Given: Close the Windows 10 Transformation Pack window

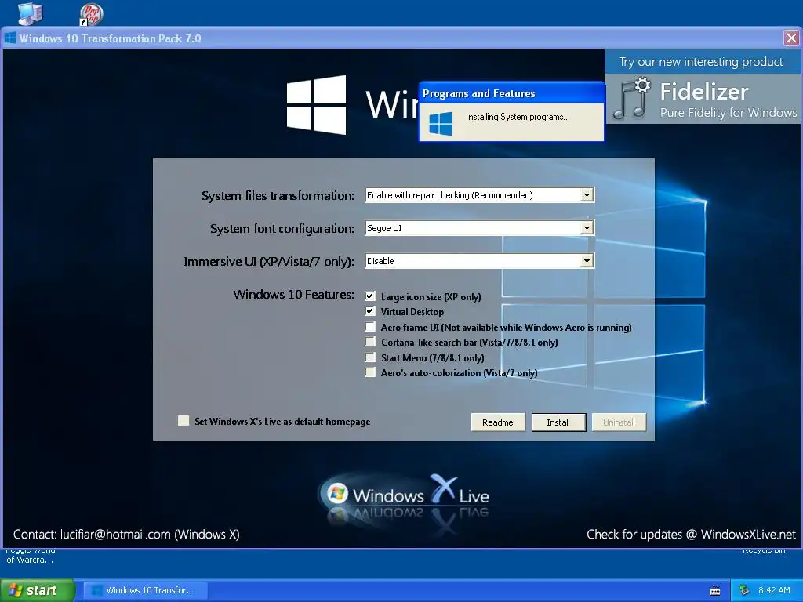Looking at the screenshot, I should [x=791, y=38].
